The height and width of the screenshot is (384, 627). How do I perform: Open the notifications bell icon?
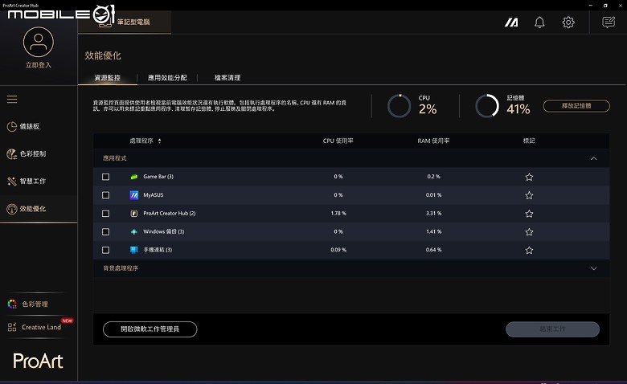(x=539, y=22)
